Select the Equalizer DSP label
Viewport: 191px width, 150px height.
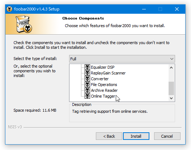(103, 67)
